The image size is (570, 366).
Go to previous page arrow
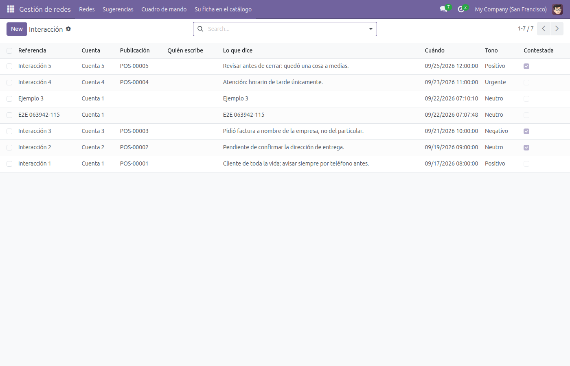(x=544, y=28)
